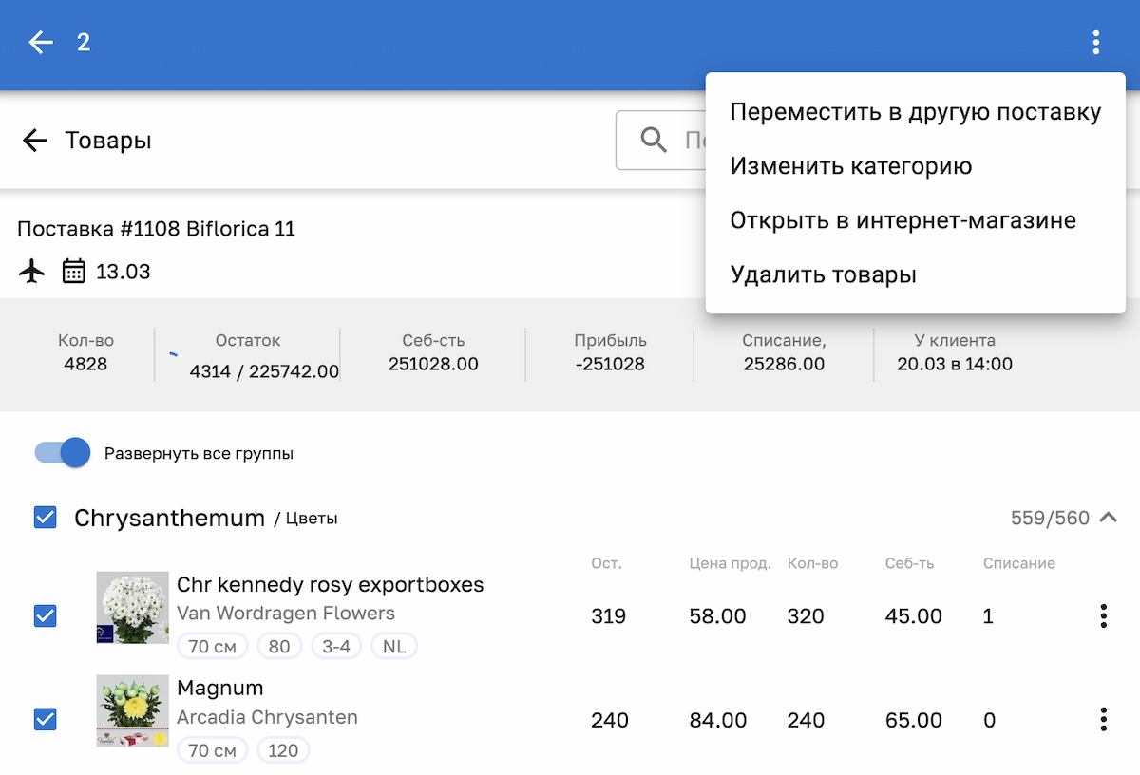Uncheck the Chrysanthemum group checkbox
The width and height of the screenshot is (1140, 775).
[44, 517]
